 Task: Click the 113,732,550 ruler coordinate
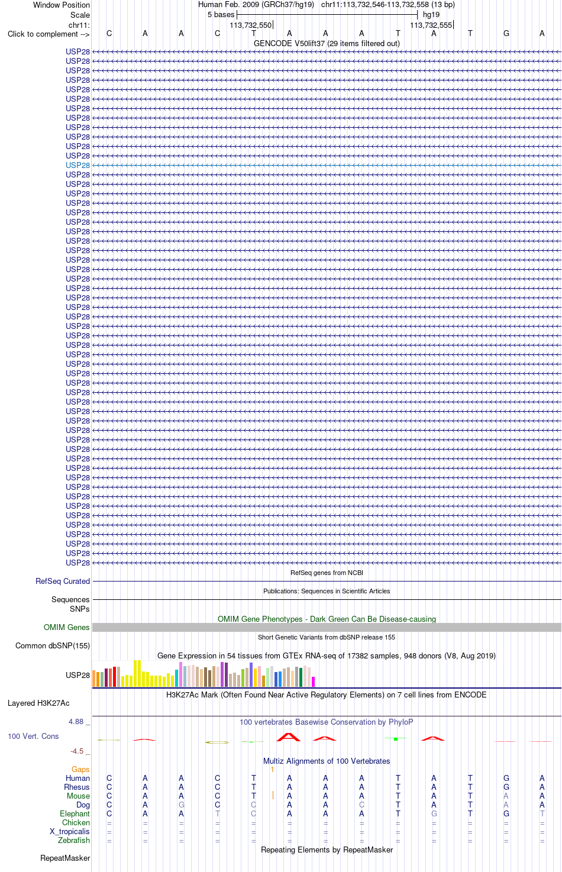pyautogui.click(x=251, y=25)
